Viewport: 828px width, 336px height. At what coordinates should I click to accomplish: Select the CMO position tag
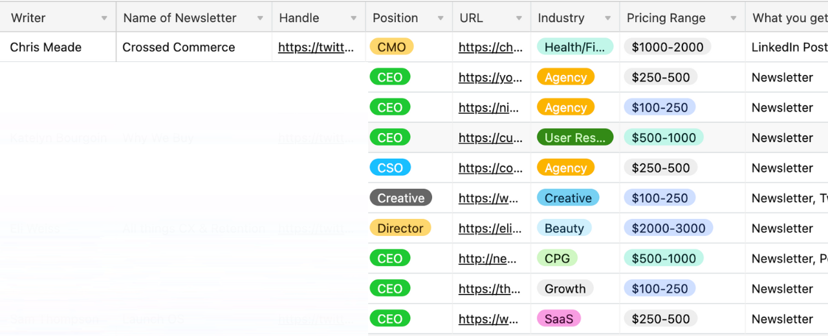click(x=391, y=47)
